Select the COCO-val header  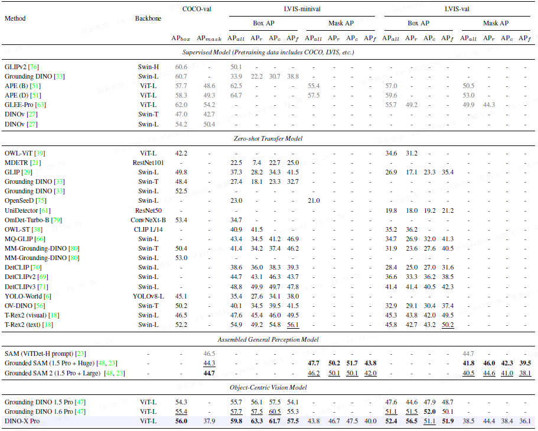point(197,9)
